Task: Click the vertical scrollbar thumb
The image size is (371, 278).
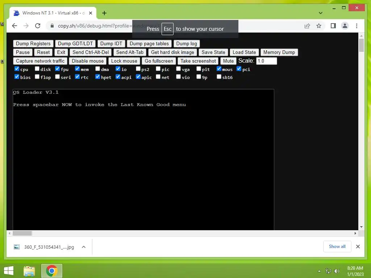Action: [x=361, y=45]
